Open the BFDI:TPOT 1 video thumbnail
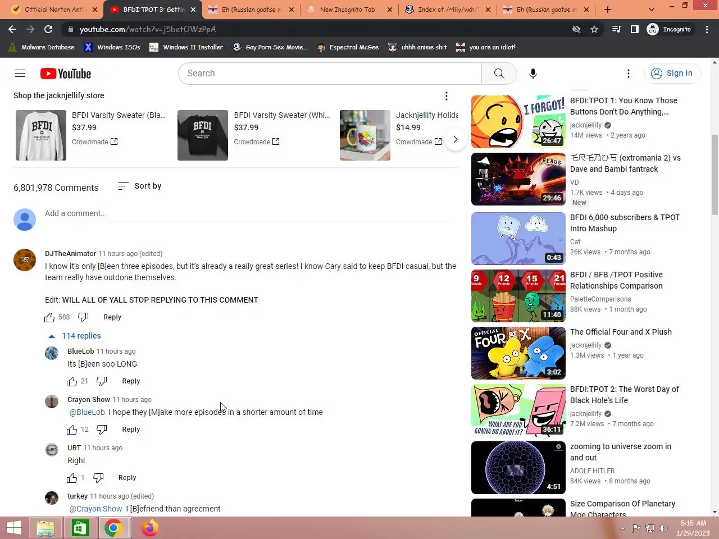The width and height of the screenshot is (719, 539). 518,122
